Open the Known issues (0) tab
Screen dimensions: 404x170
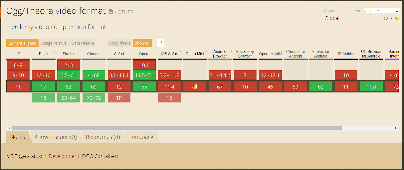click(56, 137)
